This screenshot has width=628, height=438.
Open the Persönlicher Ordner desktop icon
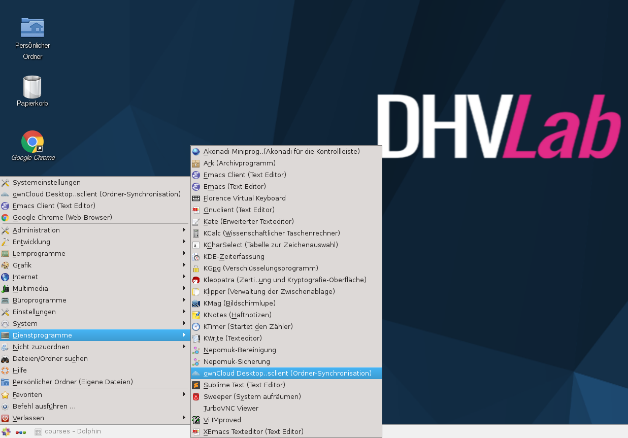32,38
